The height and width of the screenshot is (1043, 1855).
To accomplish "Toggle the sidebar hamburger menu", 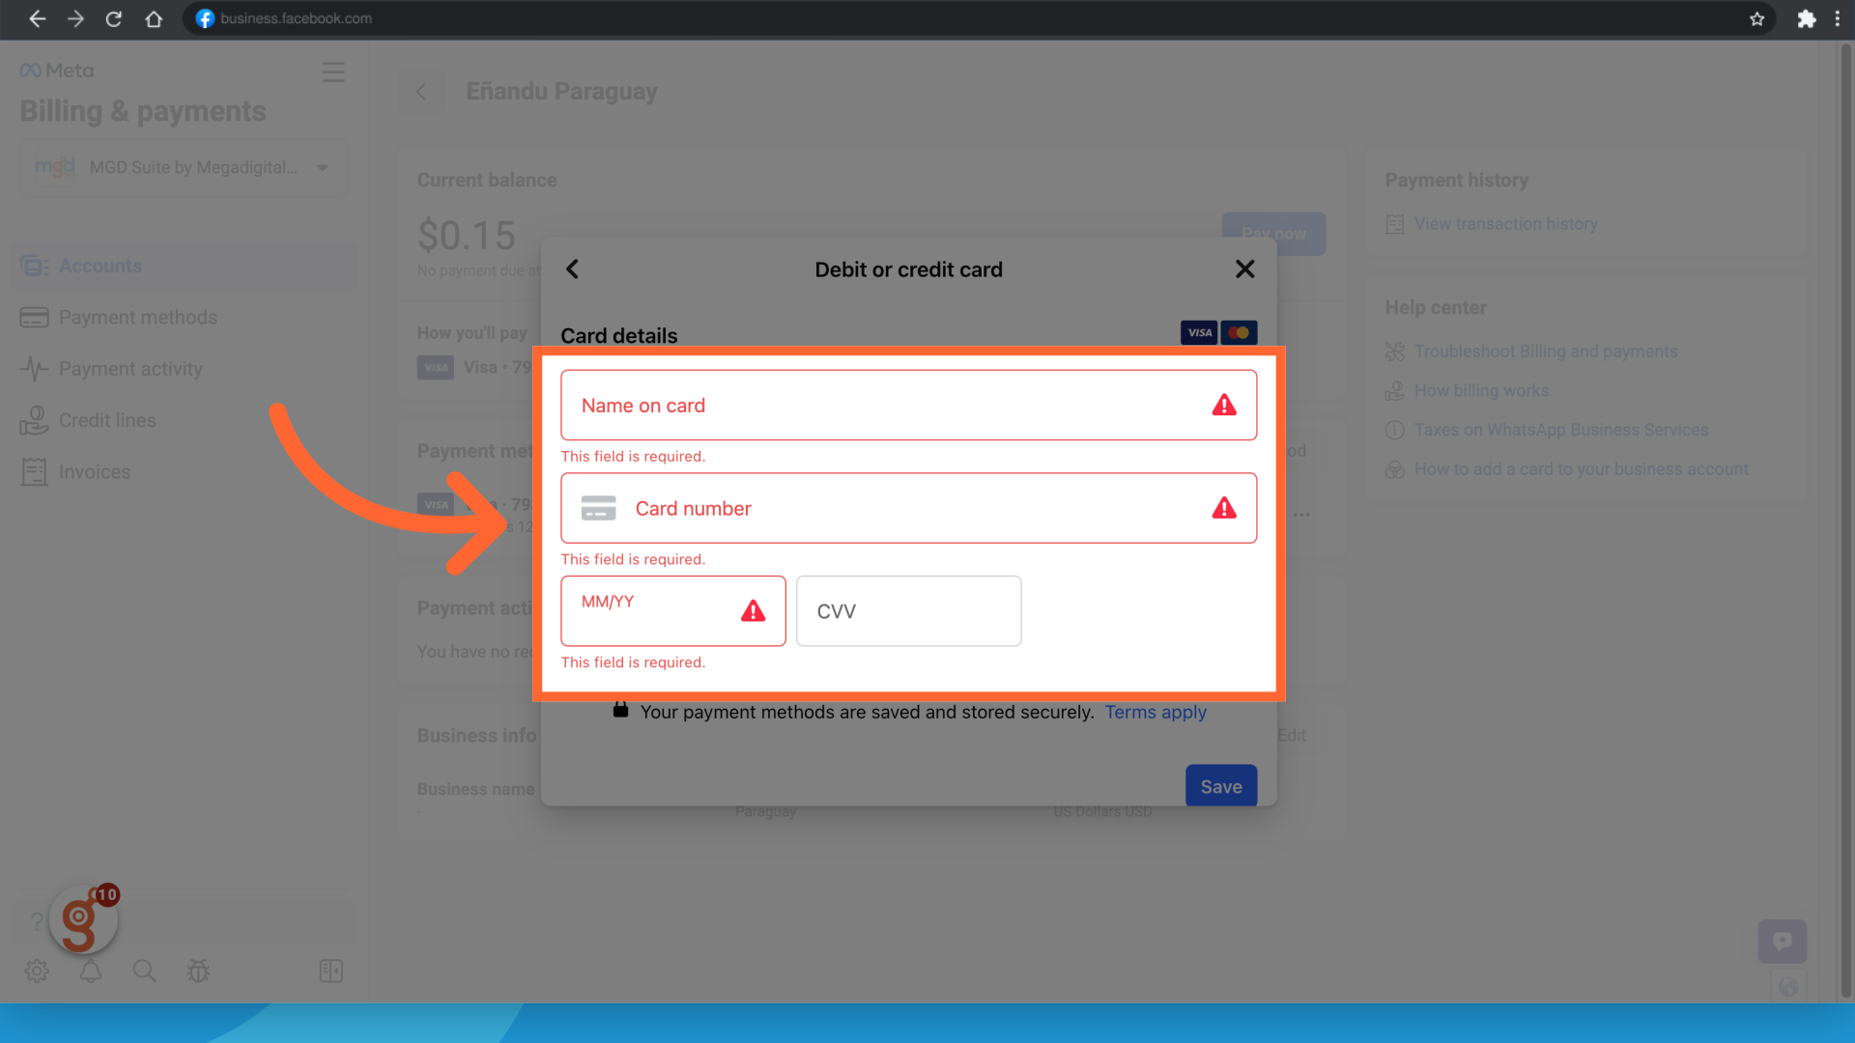I will click(x=333, y=72).
